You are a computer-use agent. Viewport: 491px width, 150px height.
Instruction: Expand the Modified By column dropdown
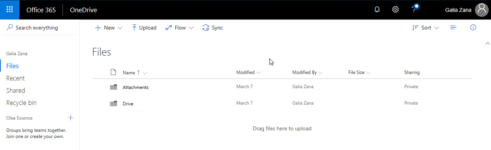point(321,73)
